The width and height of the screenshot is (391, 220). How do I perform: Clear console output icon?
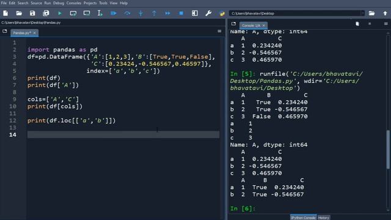point(357,24)
